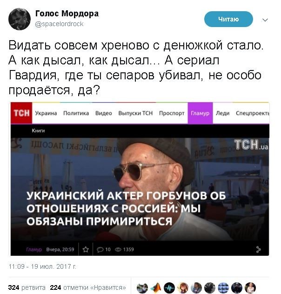The height and width of the screenshot is (294, 281).
Task: Click the eye views icon
Action: click(x=118, y=250)
